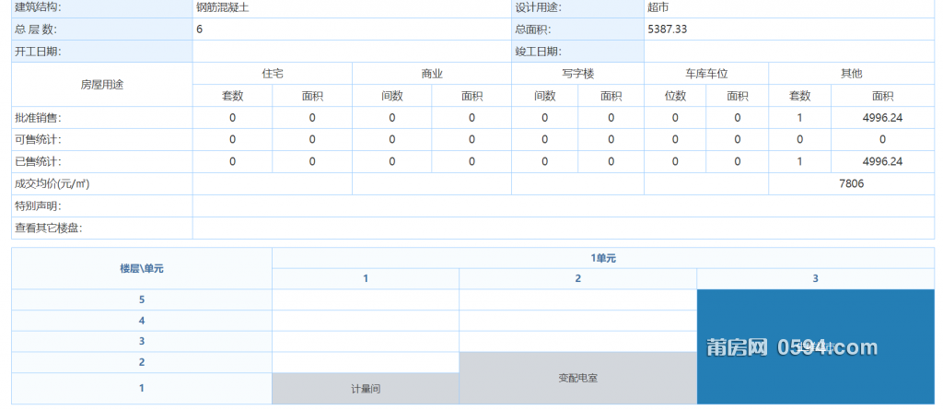This screenshot has height=410, width=943.
Task: Click column header 1 under 1单元
Action: pyautogui.click(x=366, y=279)
